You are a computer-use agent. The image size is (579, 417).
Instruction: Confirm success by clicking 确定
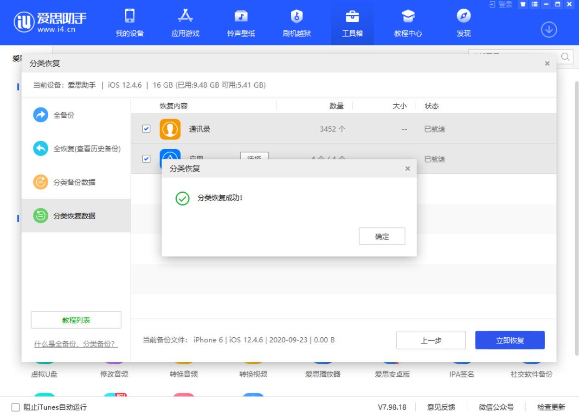pos(382,236)
